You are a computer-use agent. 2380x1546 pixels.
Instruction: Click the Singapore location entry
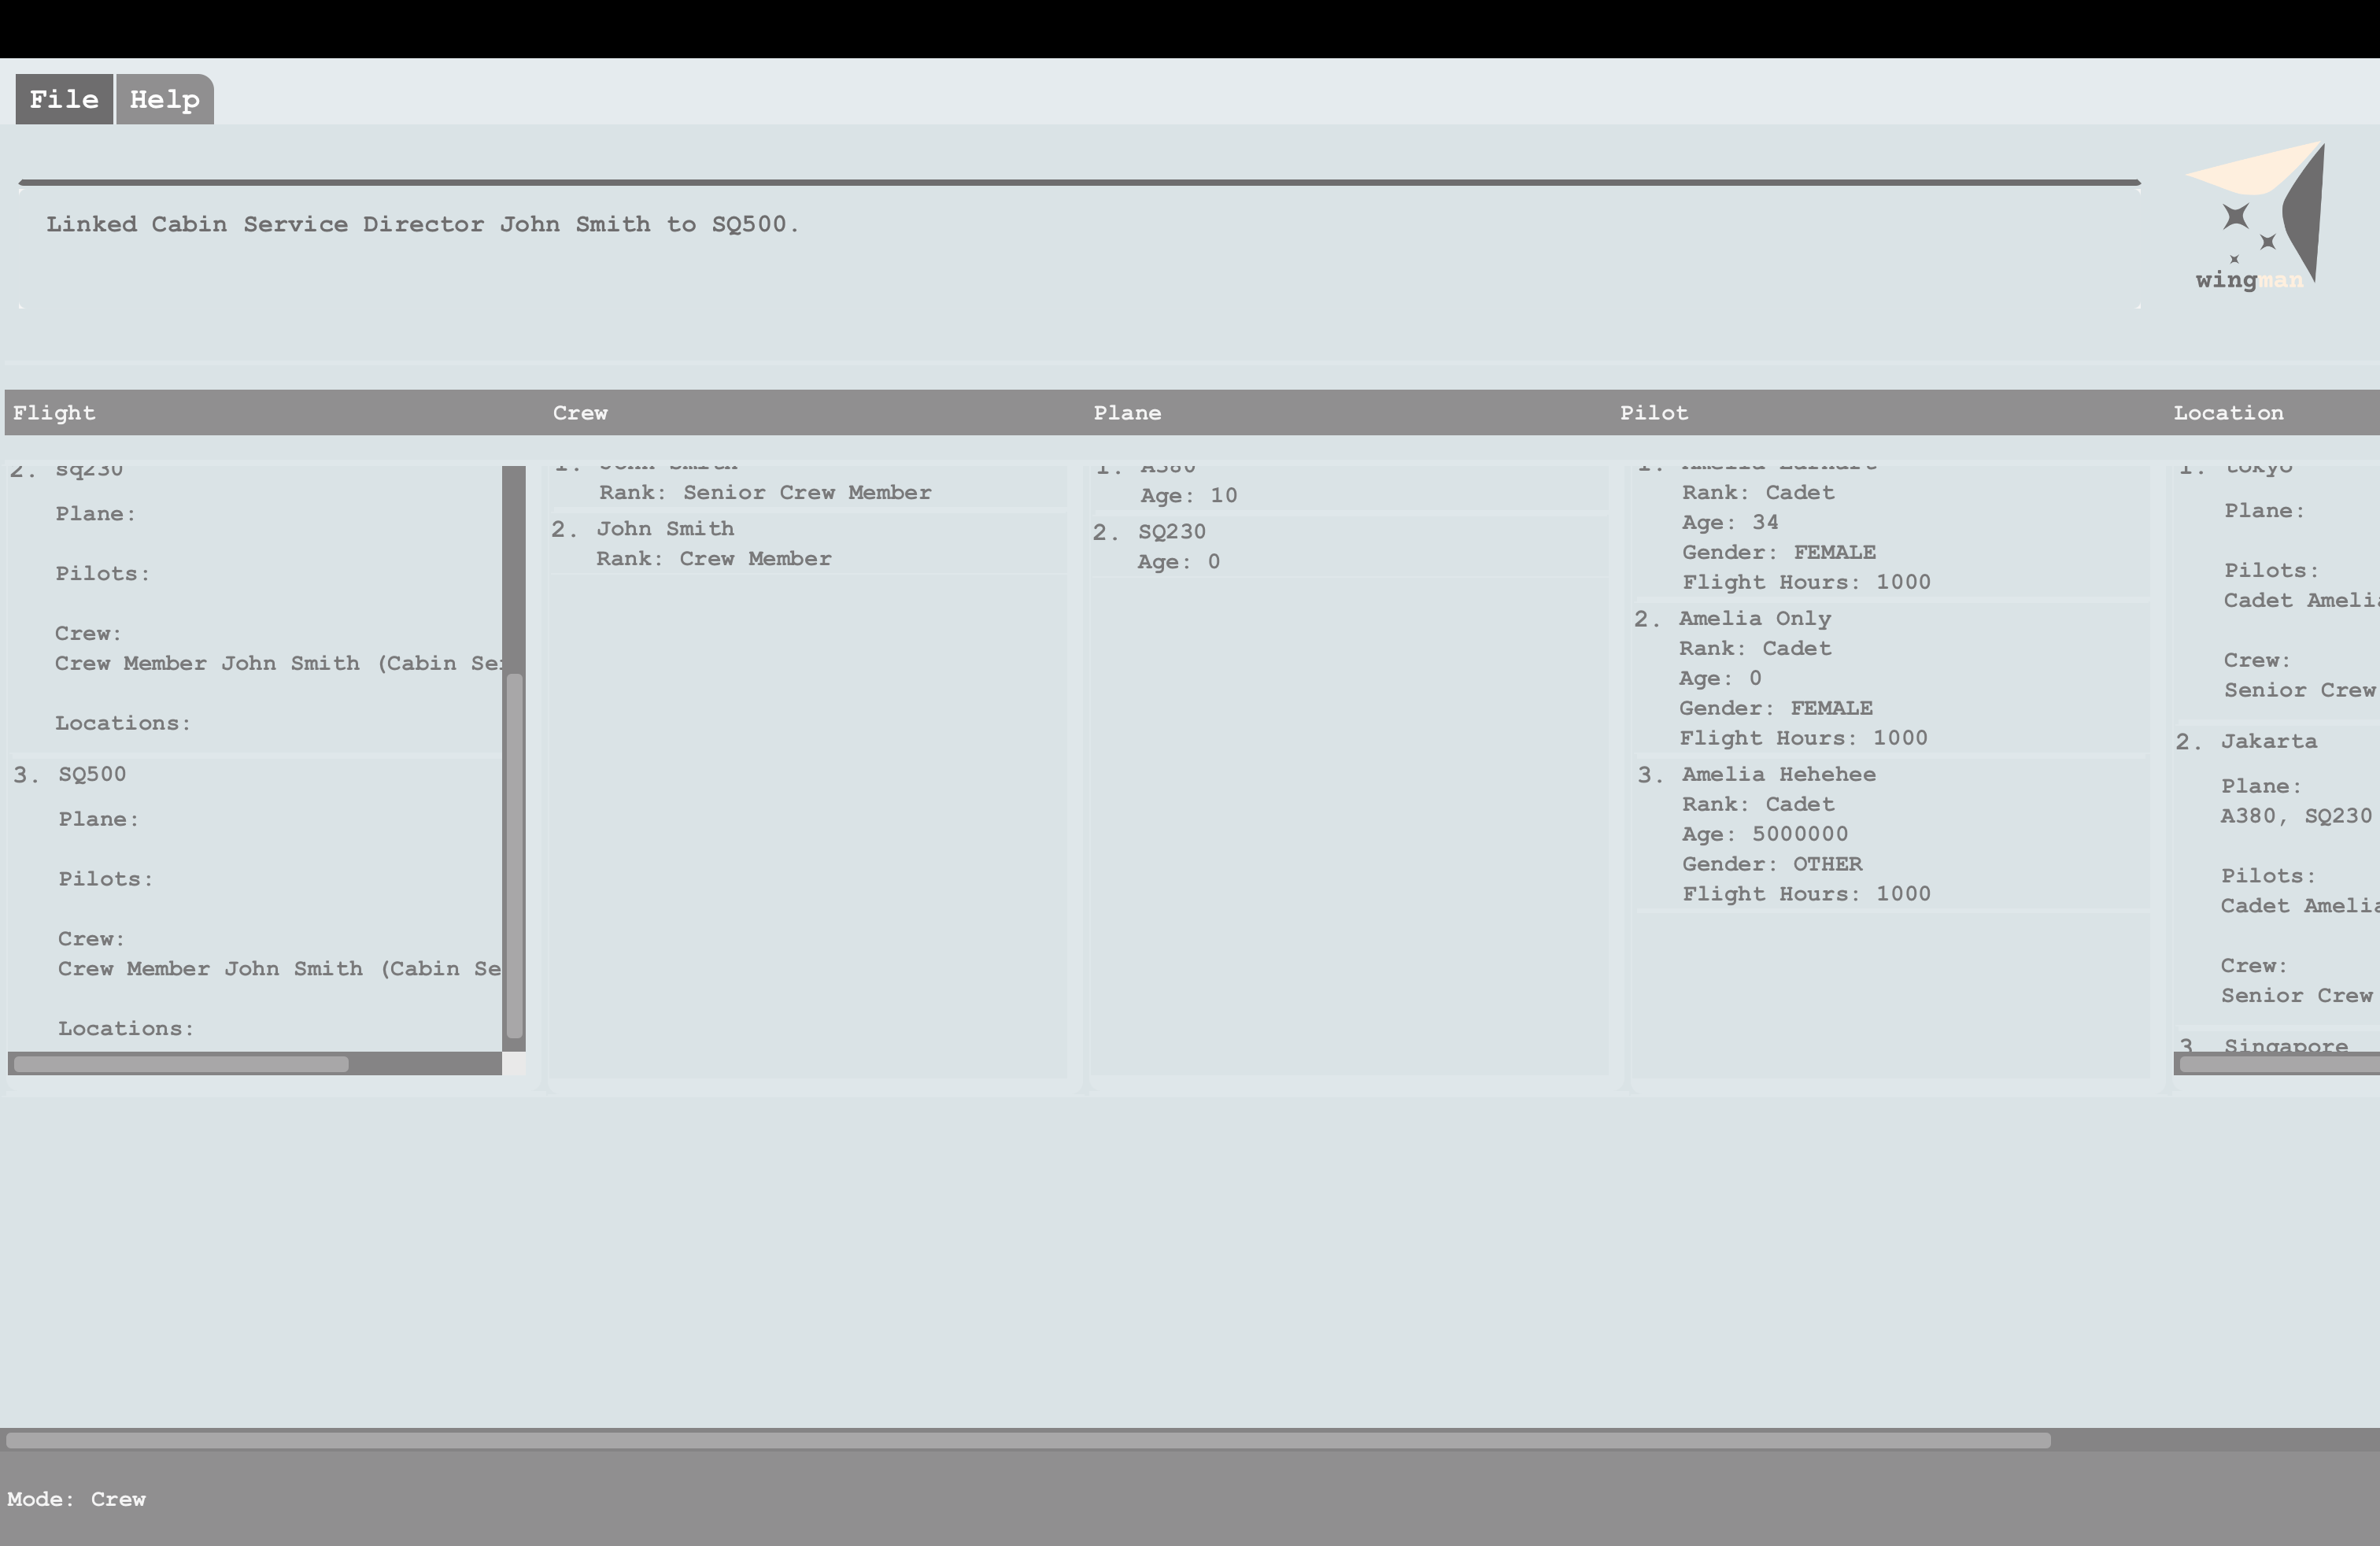(2278, 1043)
